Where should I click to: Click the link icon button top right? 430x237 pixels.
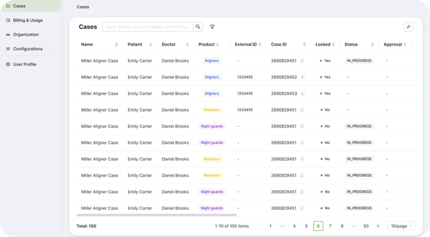(408, 27)
